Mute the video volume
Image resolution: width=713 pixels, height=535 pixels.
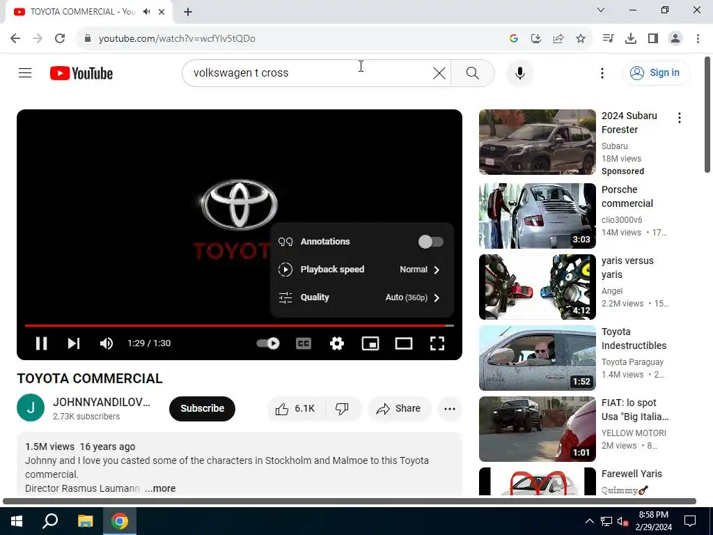pyautogui.click(x=107, y=343)
